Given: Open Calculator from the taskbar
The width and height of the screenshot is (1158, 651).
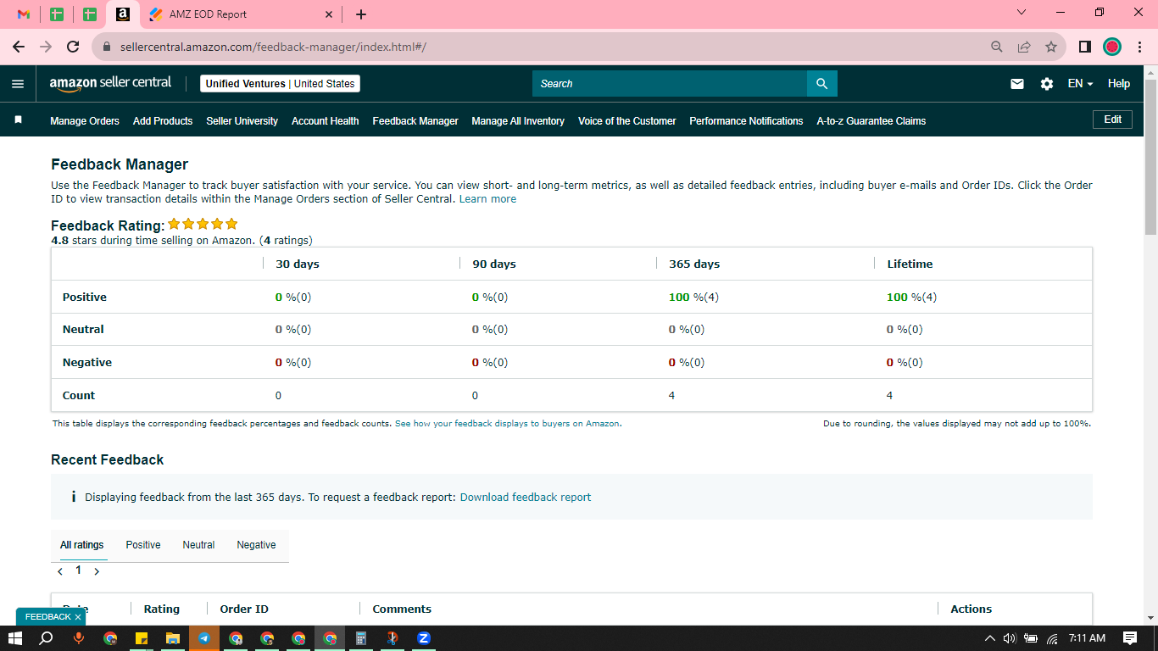Looking at the screenshot, I should tap(360, 638).
